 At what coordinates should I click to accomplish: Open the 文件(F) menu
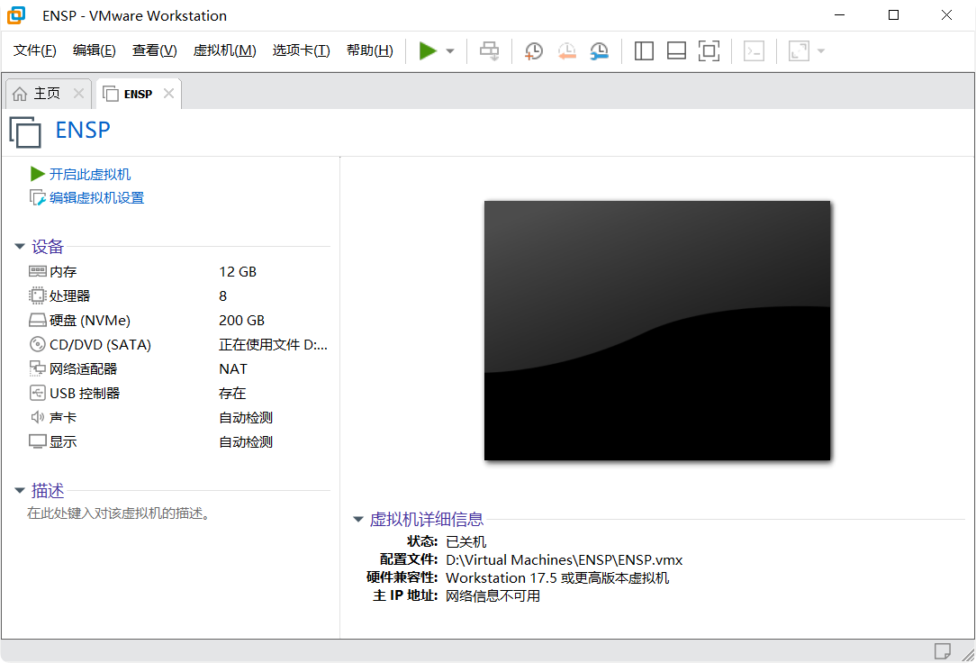pos(35,50)
